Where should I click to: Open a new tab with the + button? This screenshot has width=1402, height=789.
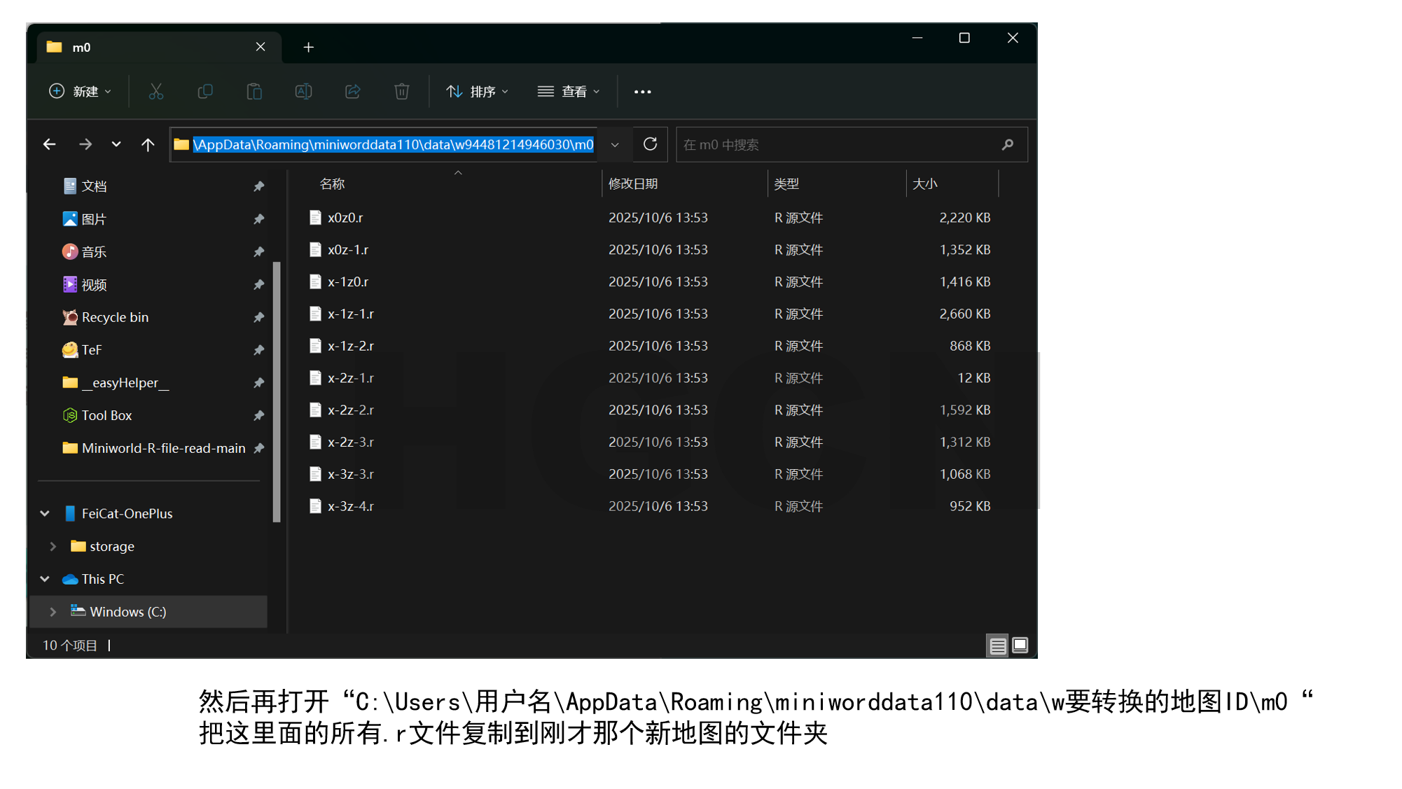click(308, 47)
